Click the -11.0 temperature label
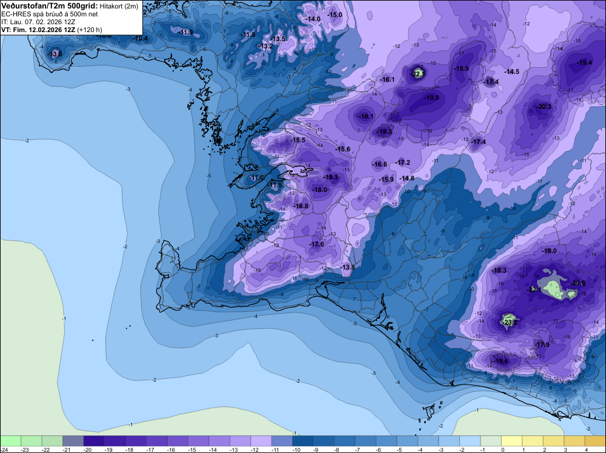606x453 pixels. (256, 177)
